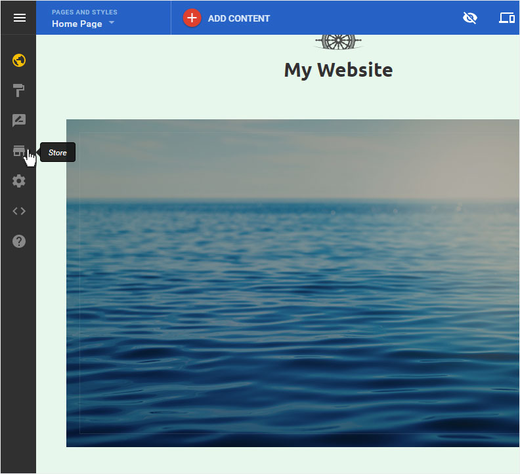
Task: Open the question mark help icon
Action: coord(19,241)
